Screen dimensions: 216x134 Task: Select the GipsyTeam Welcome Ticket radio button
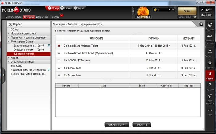[x=59, y=46]
